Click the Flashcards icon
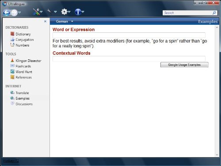221x166 pixels. (x=12, y=66)
